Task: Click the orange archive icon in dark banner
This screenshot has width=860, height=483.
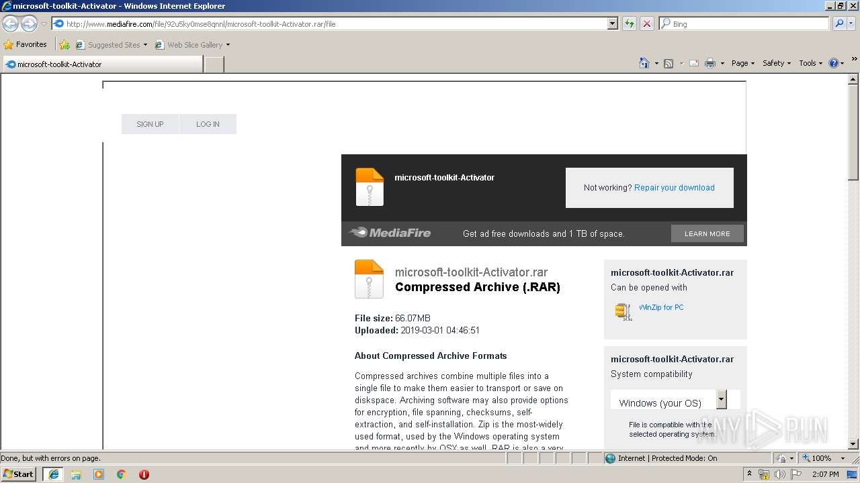Action: click(370, 187)
